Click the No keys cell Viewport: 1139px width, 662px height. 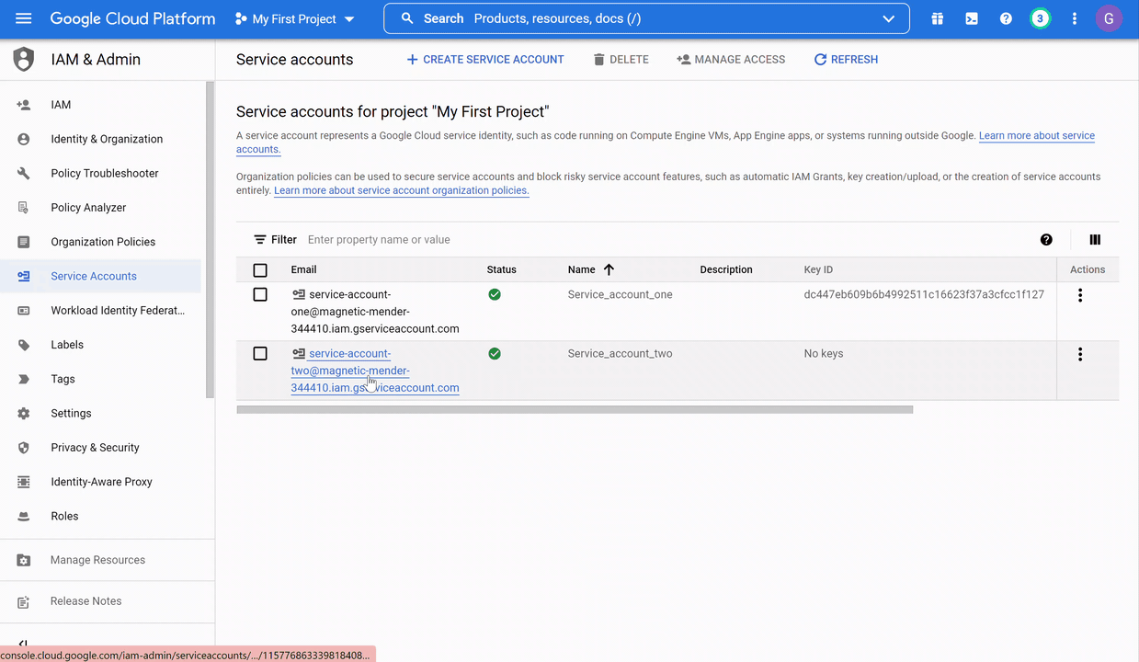point(823,353)
